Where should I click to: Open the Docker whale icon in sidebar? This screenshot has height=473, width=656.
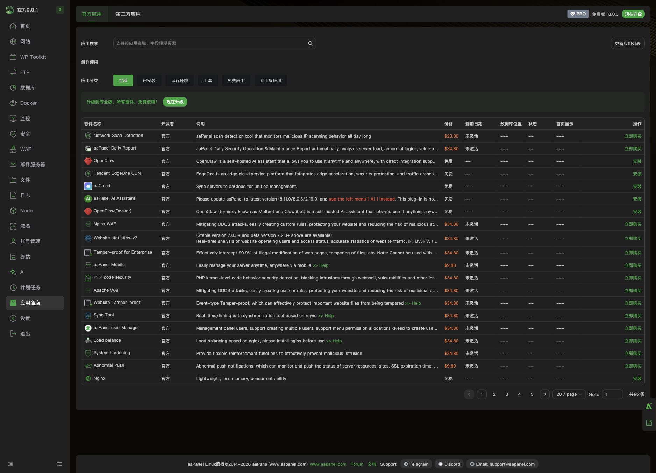[x=13, y=103]
